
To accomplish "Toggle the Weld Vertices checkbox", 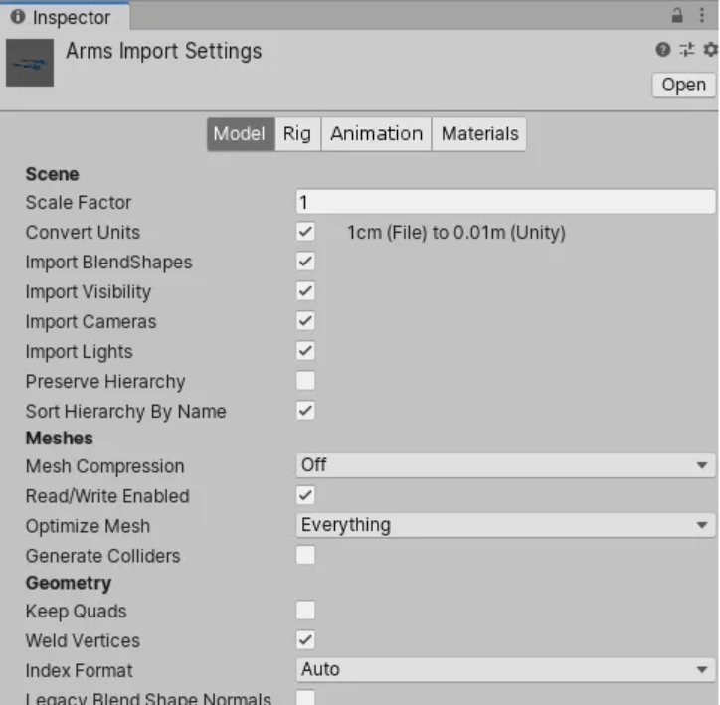I will coord(306,639).
